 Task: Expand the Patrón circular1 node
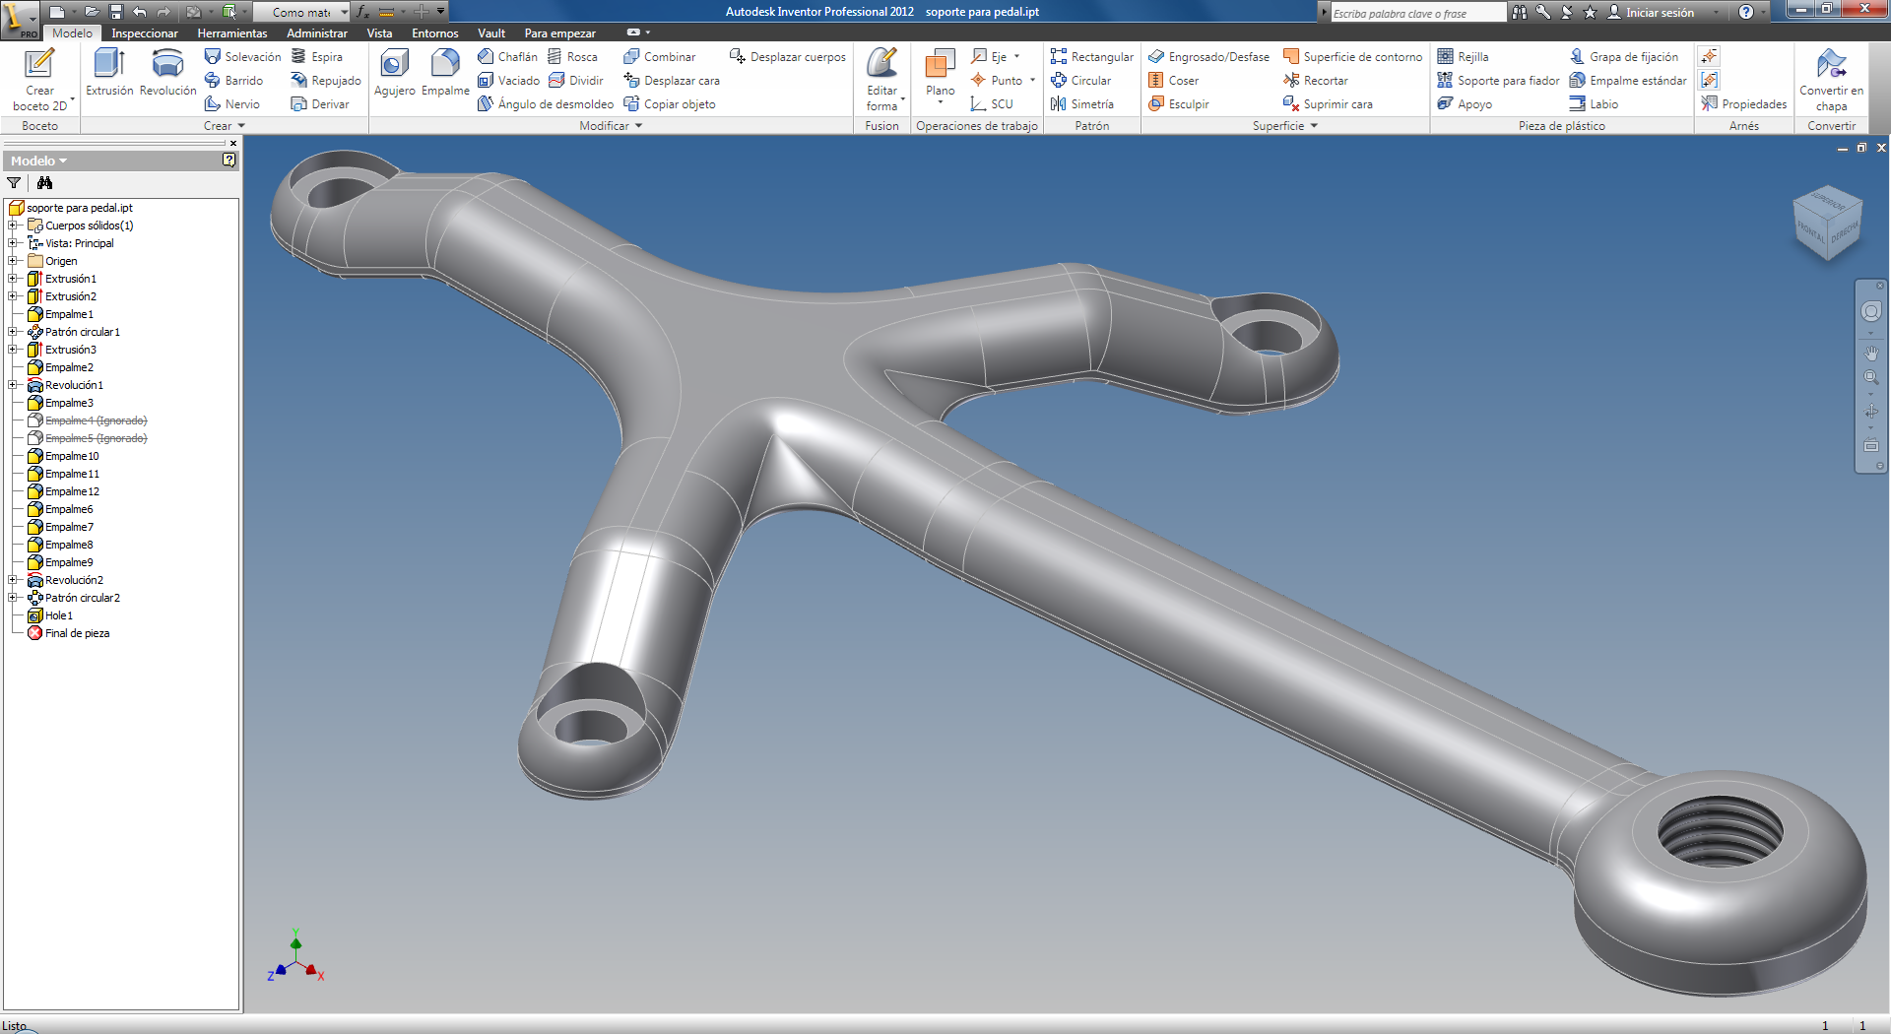(x=13, y=332)
